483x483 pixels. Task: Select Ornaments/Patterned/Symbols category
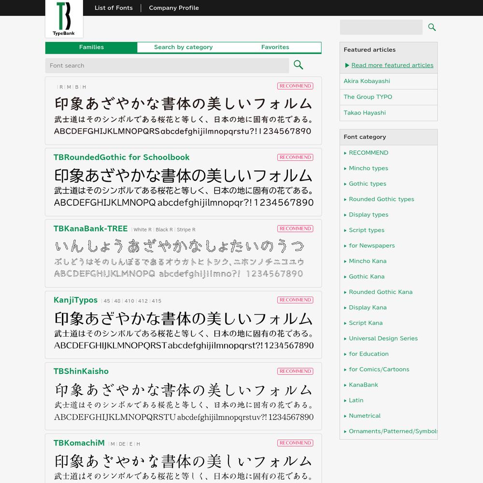pos(393,431)
